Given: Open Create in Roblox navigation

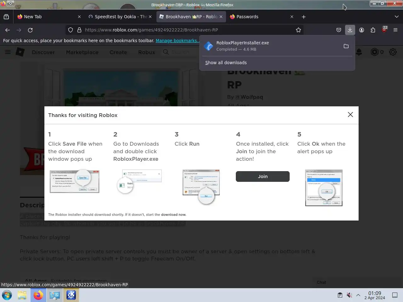Looking at the screenshot, I should pyautogui.click(x=118, y=52).
